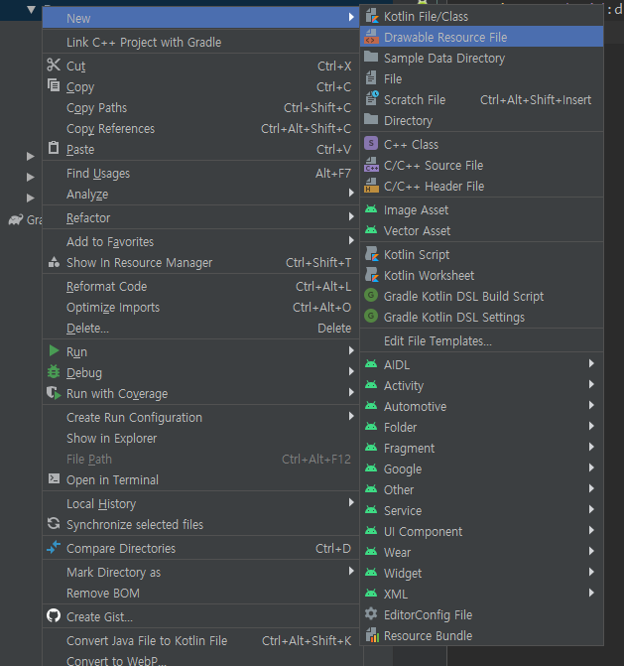Expand the XML submenu arrow
This screenshot has width=624, height=666.
point(591,593)
